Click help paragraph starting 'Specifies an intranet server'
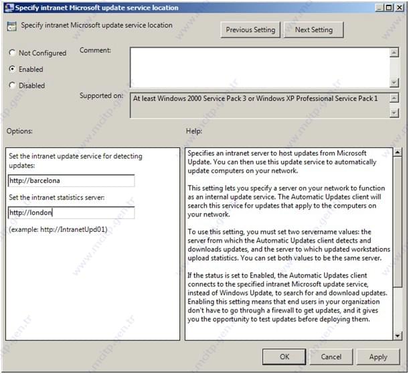This screenshot has width=409, height=374. 282,162
